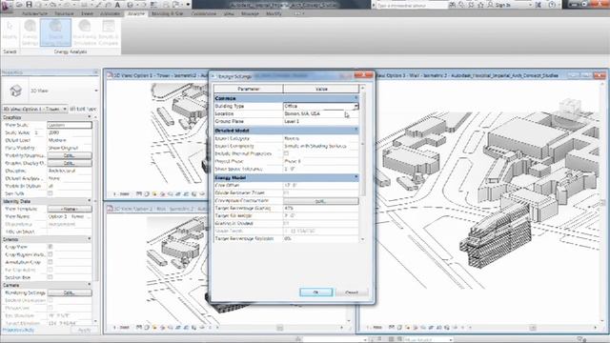Toggle Glazing is Shaded checkbox
The height and width of the screenshot is (343, 610).
pos(286,223)
